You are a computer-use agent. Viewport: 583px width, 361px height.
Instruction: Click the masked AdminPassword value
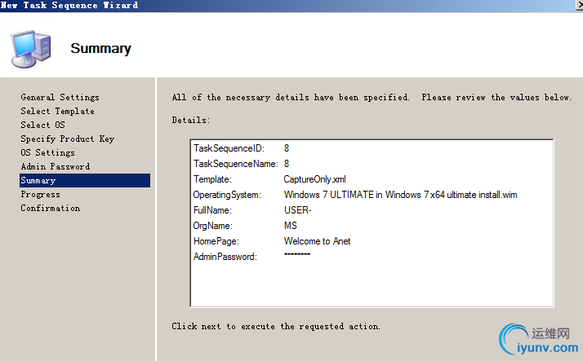(297, 256)
